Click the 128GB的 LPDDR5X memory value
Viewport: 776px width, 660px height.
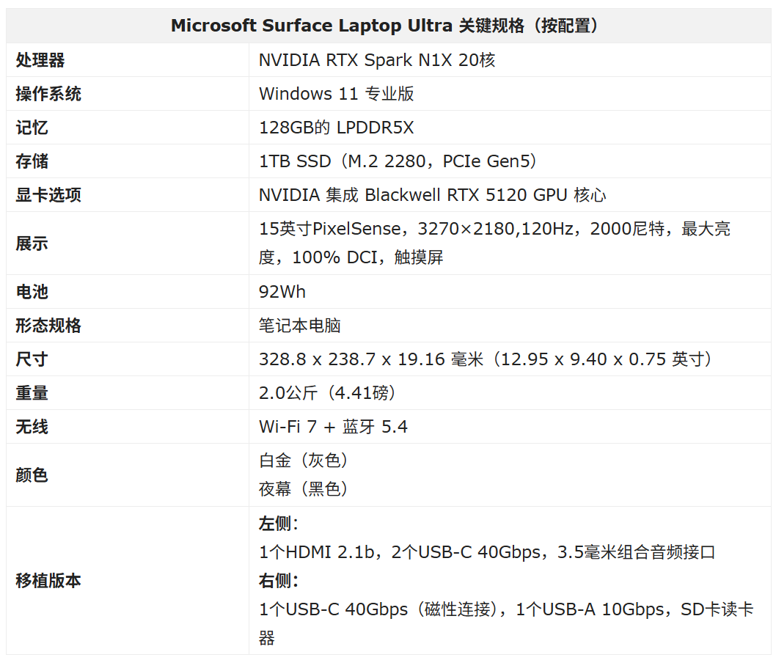click(x=336, y=128)
